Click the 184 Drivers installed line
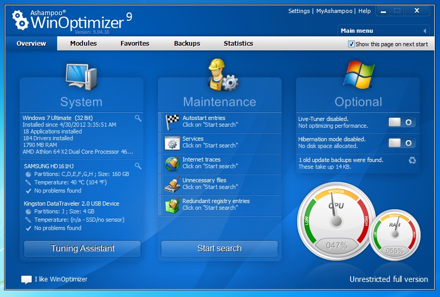Screen dimensions: 440x297 48,138
